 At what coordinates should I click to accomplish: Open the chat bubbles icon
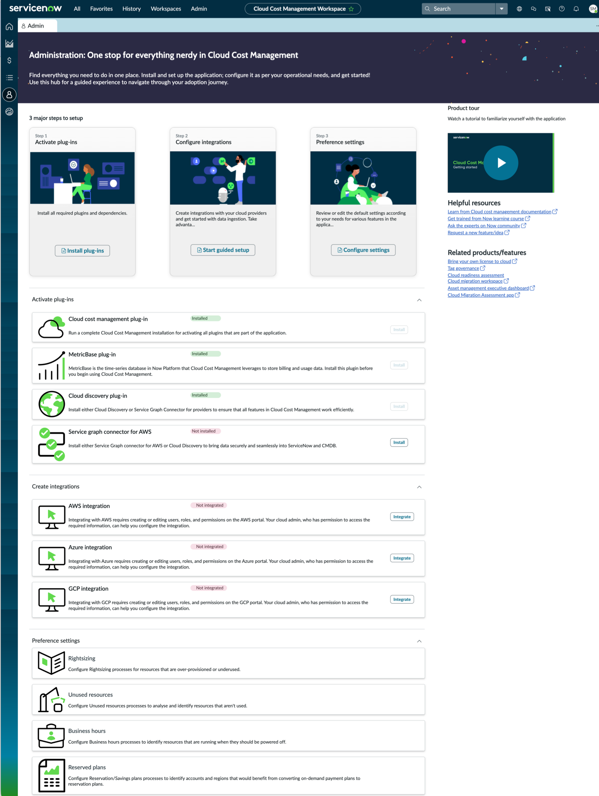click(533, 9)
